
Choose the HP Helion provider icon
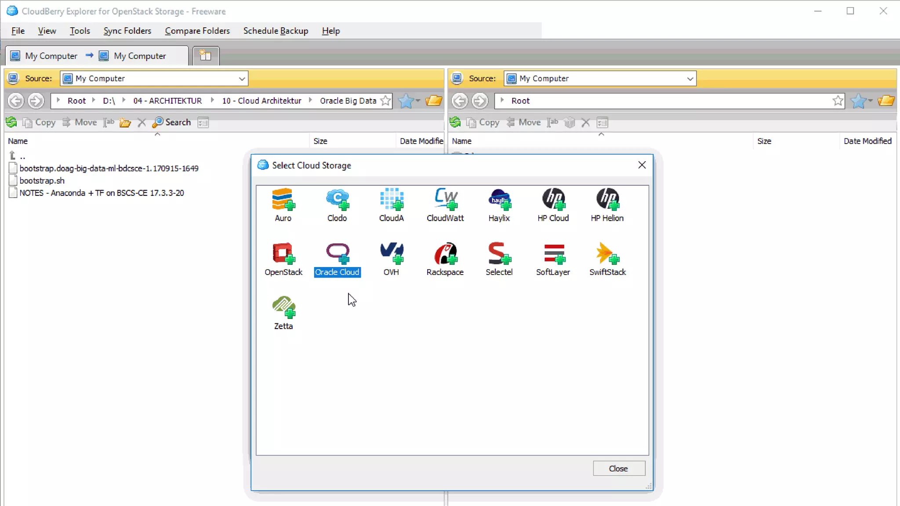[x=607, y=200]
